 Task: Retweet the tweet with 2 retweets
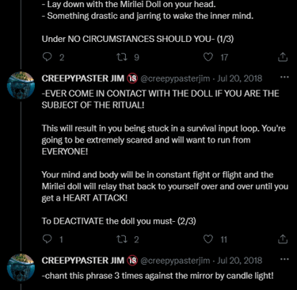(122, 239)
